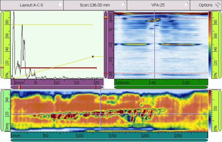Click the '15' label on A-scan purple ruler

click(x=77, y=83)
